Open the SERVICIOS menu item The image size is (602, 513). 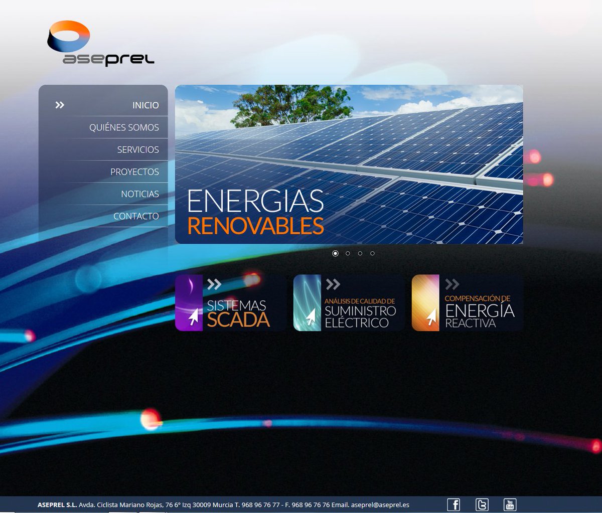(x=138, y=149)
